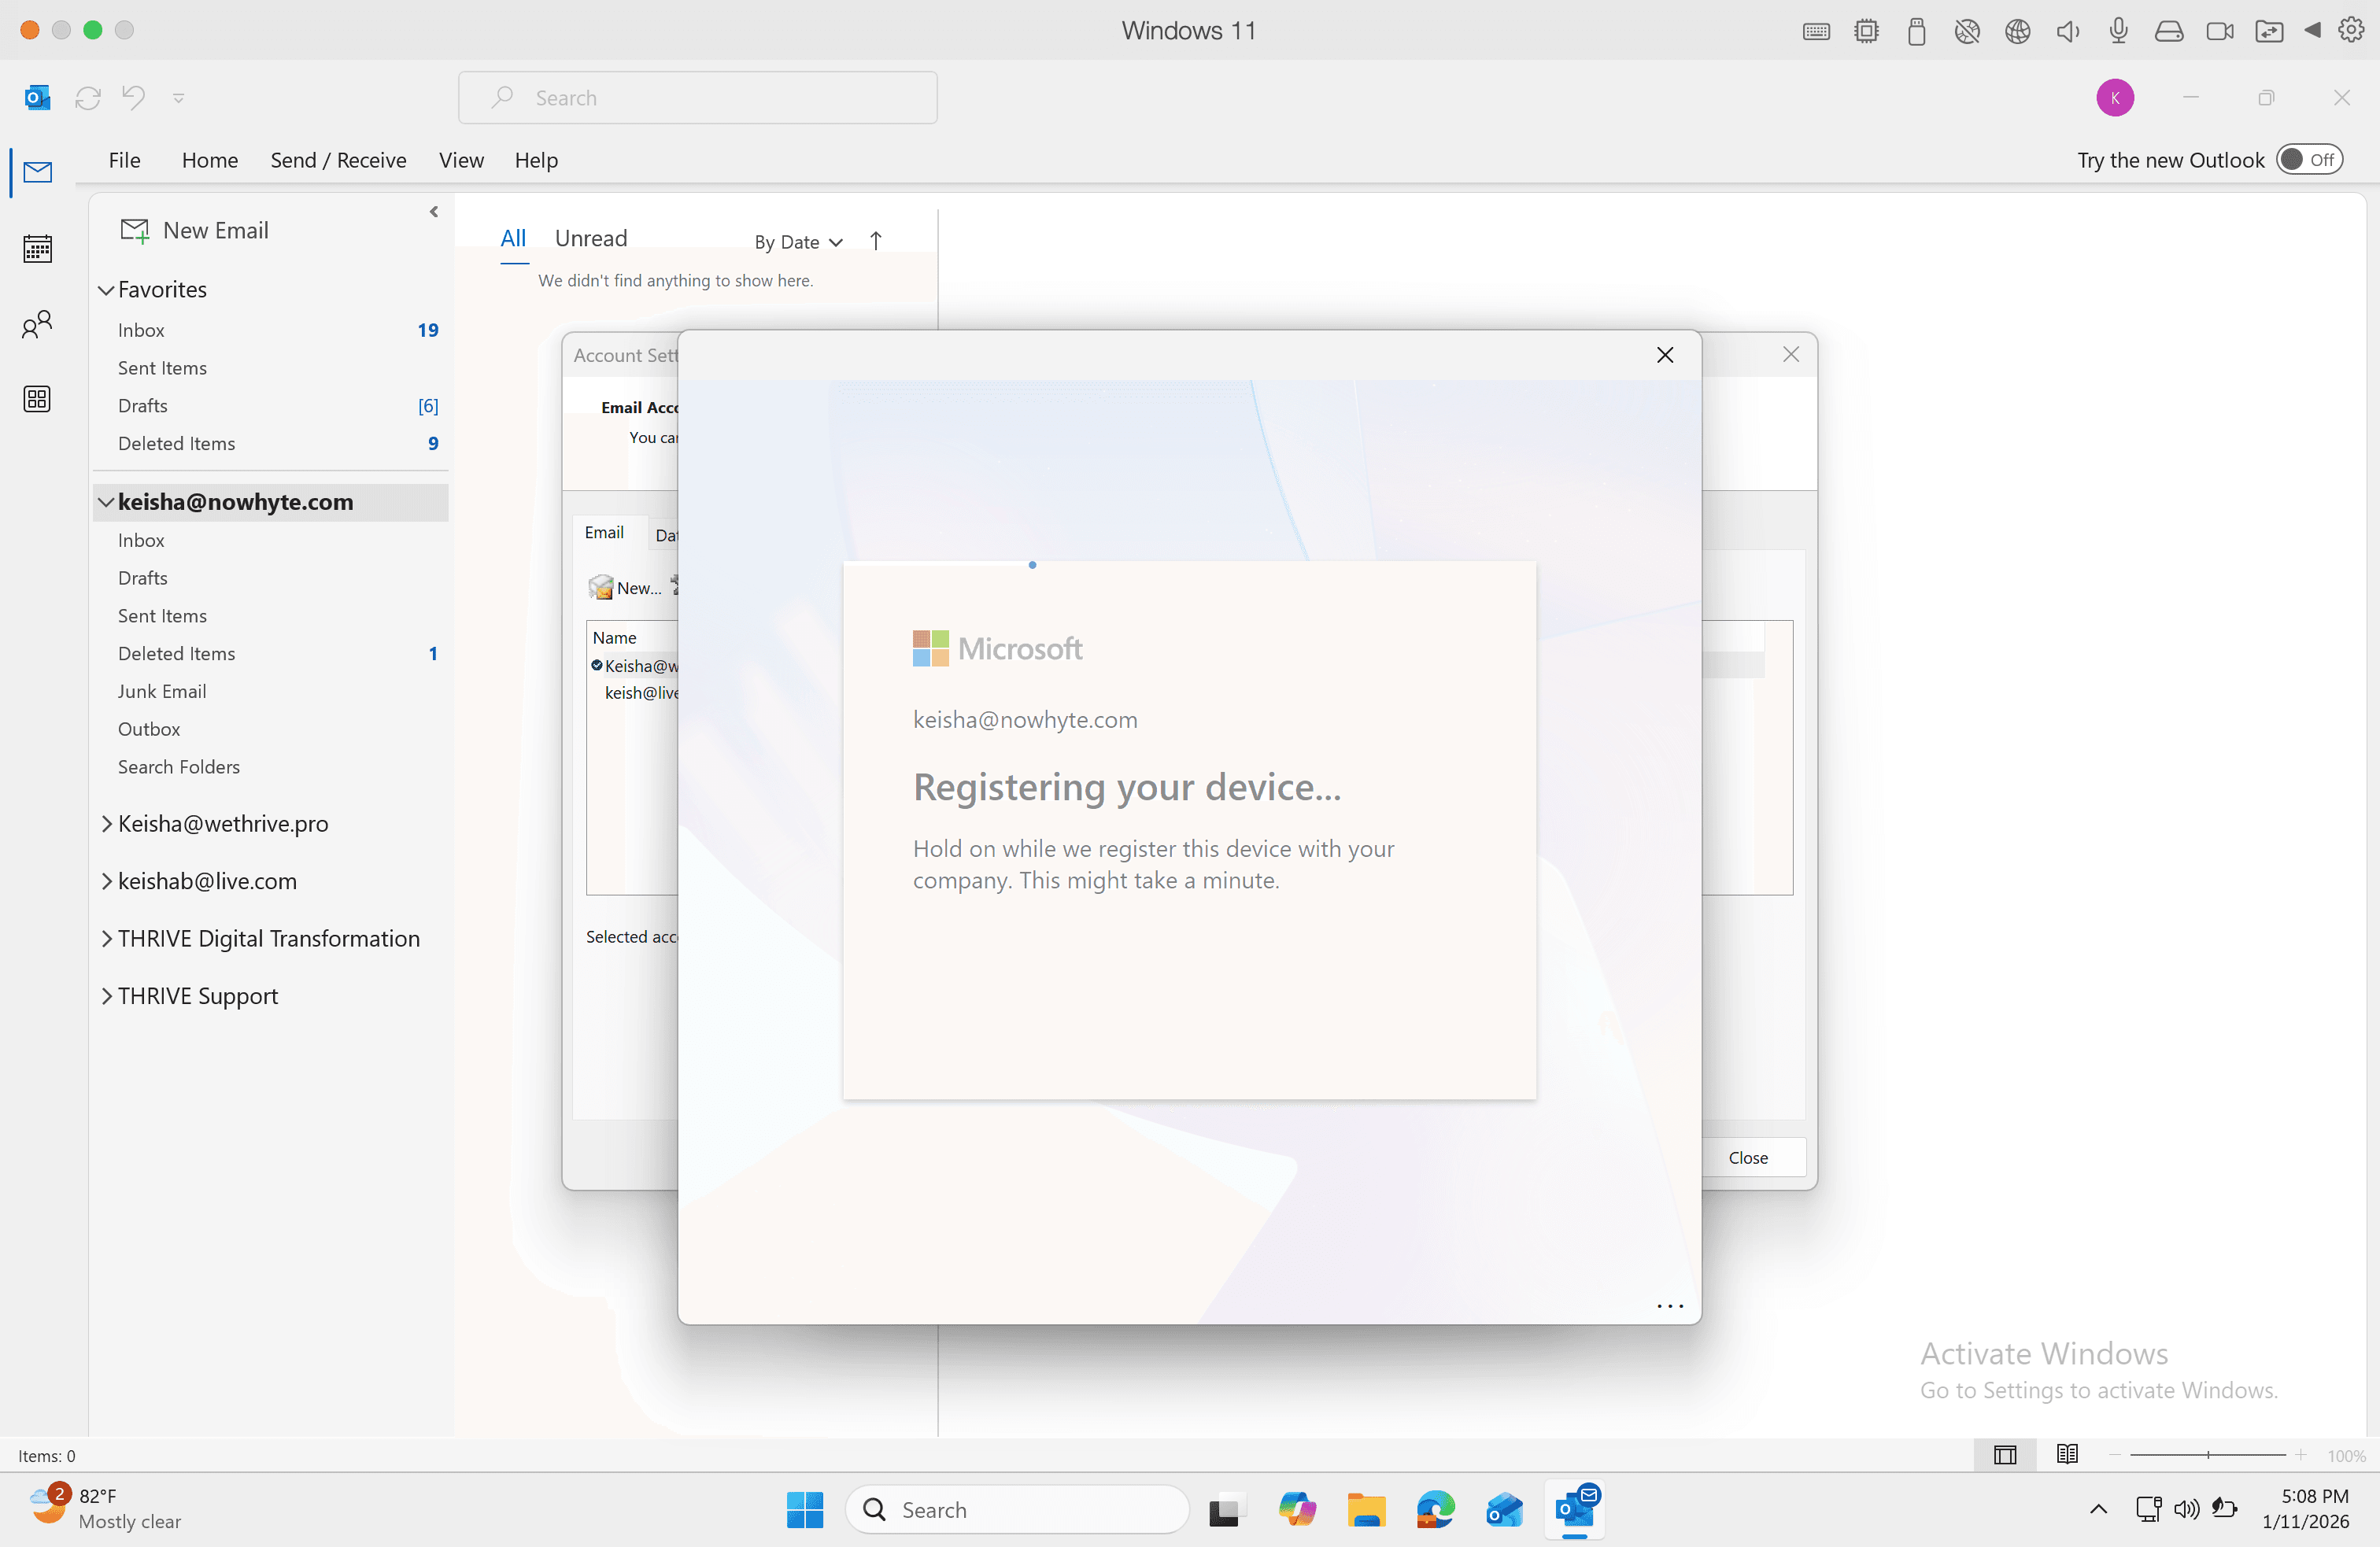
Task: Launch Microsoft Edge from the taskbar
Action: point(1435,1509)
